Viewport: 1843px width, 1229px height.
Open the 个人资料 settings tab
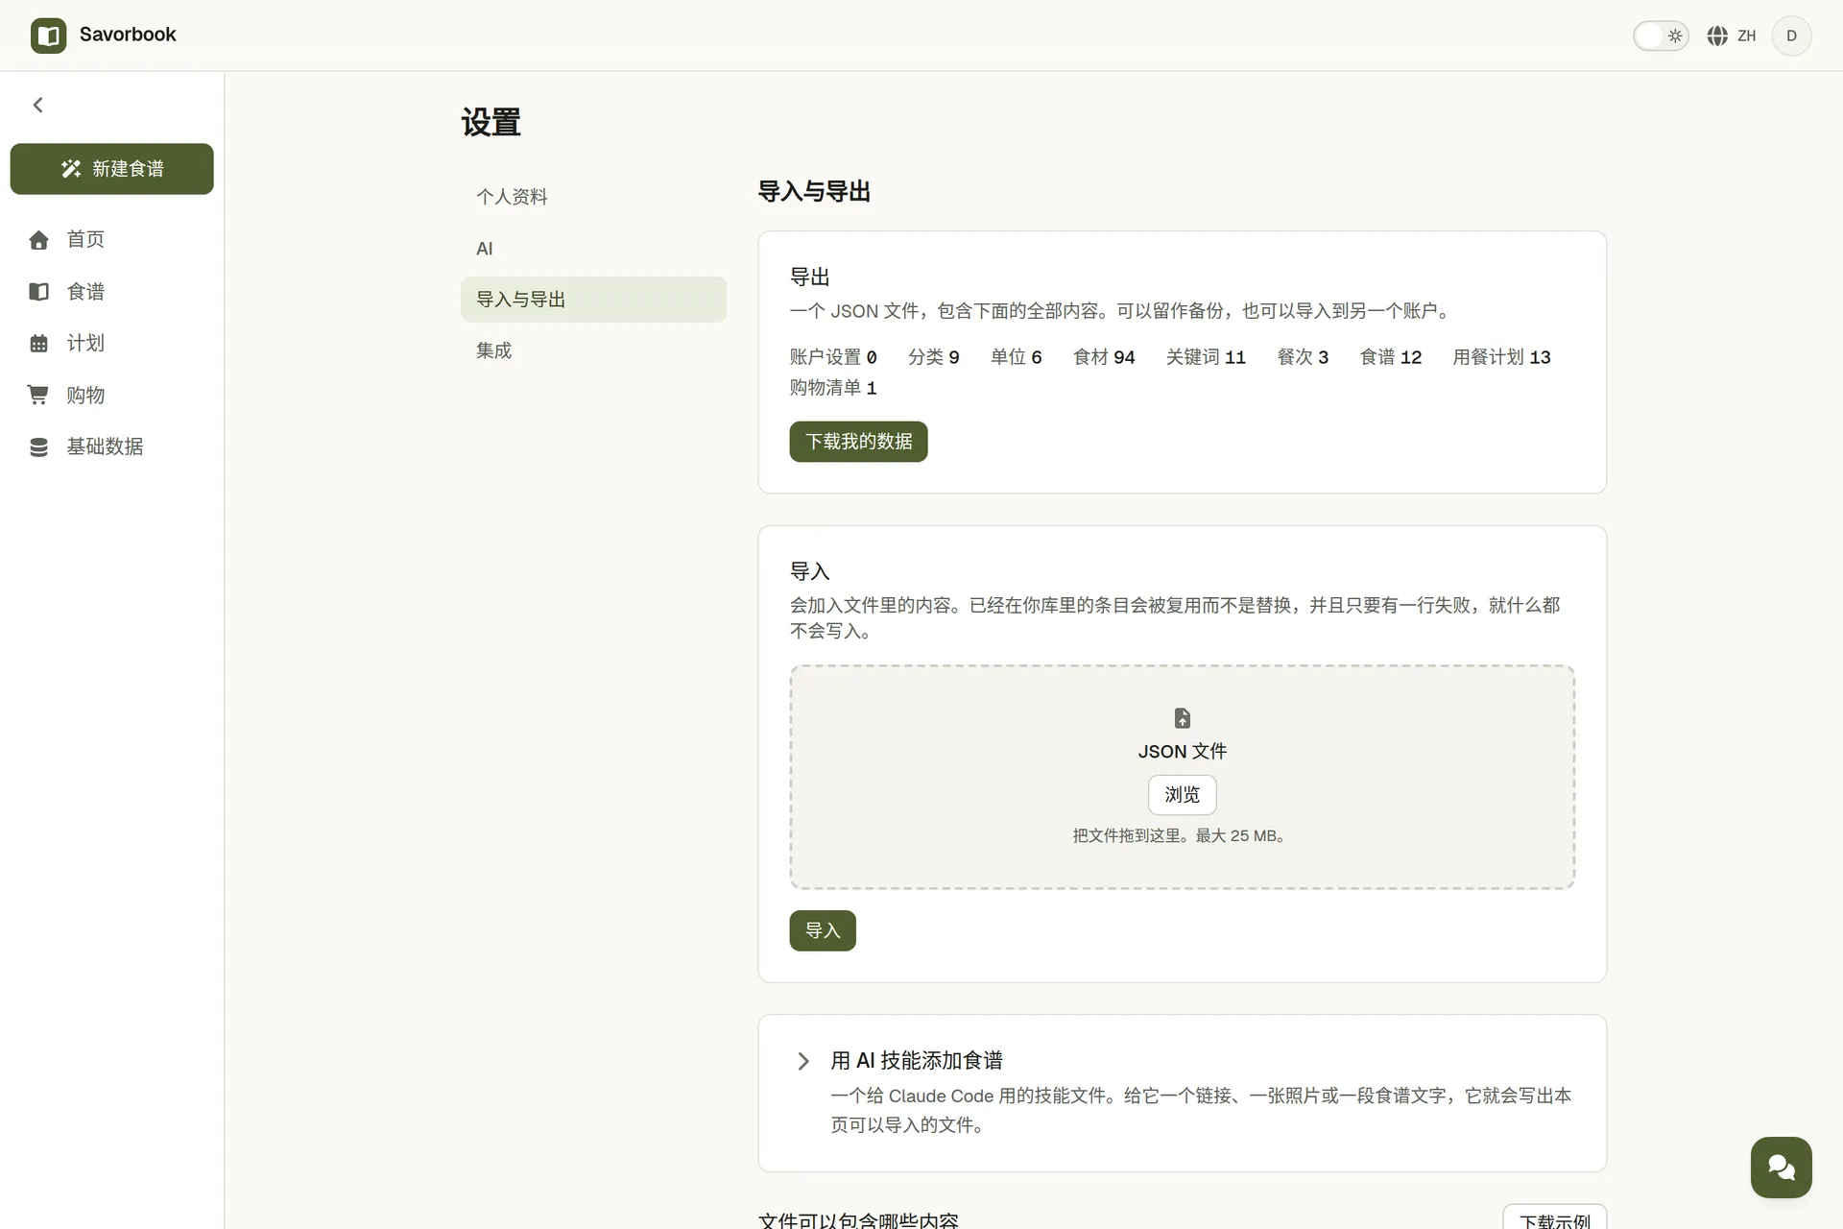(593, 197)
